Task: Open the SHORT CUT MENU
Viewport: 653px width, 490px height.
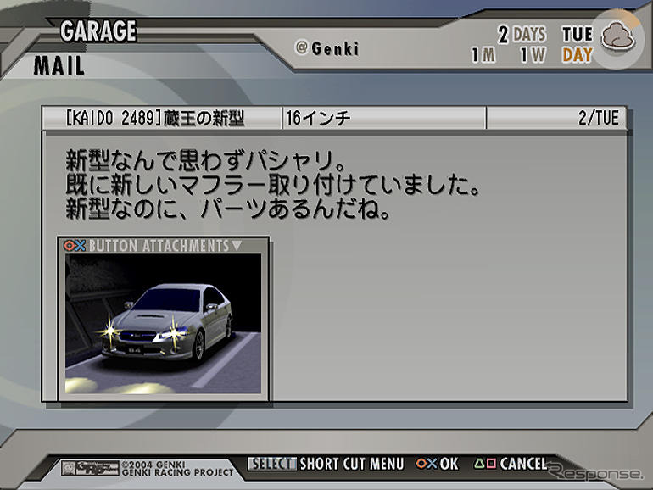Action: tap(351, 464)
